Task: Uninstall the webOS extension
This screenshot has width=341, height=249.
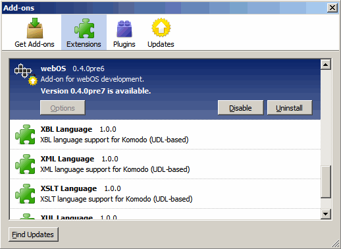Action: click(x=290, y=107)
